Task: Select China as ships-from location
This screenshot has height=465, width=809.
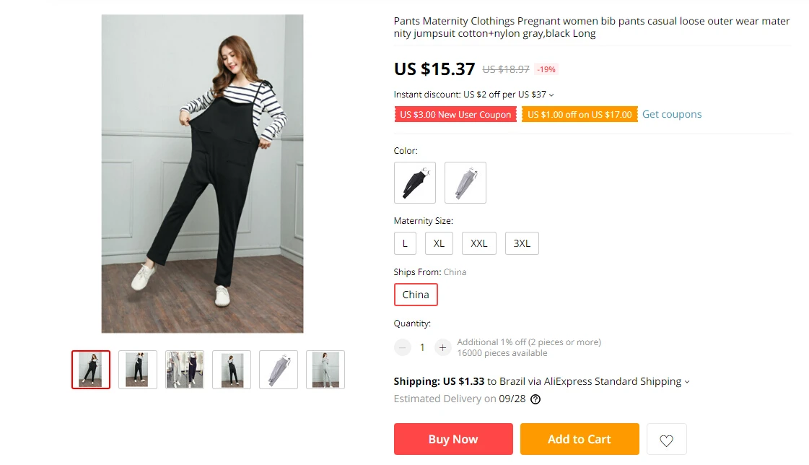Action: click(x=416, y=295)
